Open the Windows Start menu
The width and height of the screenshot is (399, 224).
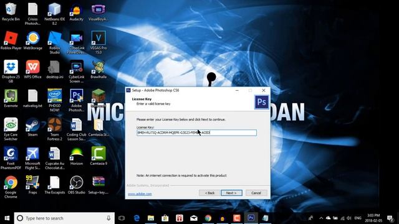pos(7,218)
